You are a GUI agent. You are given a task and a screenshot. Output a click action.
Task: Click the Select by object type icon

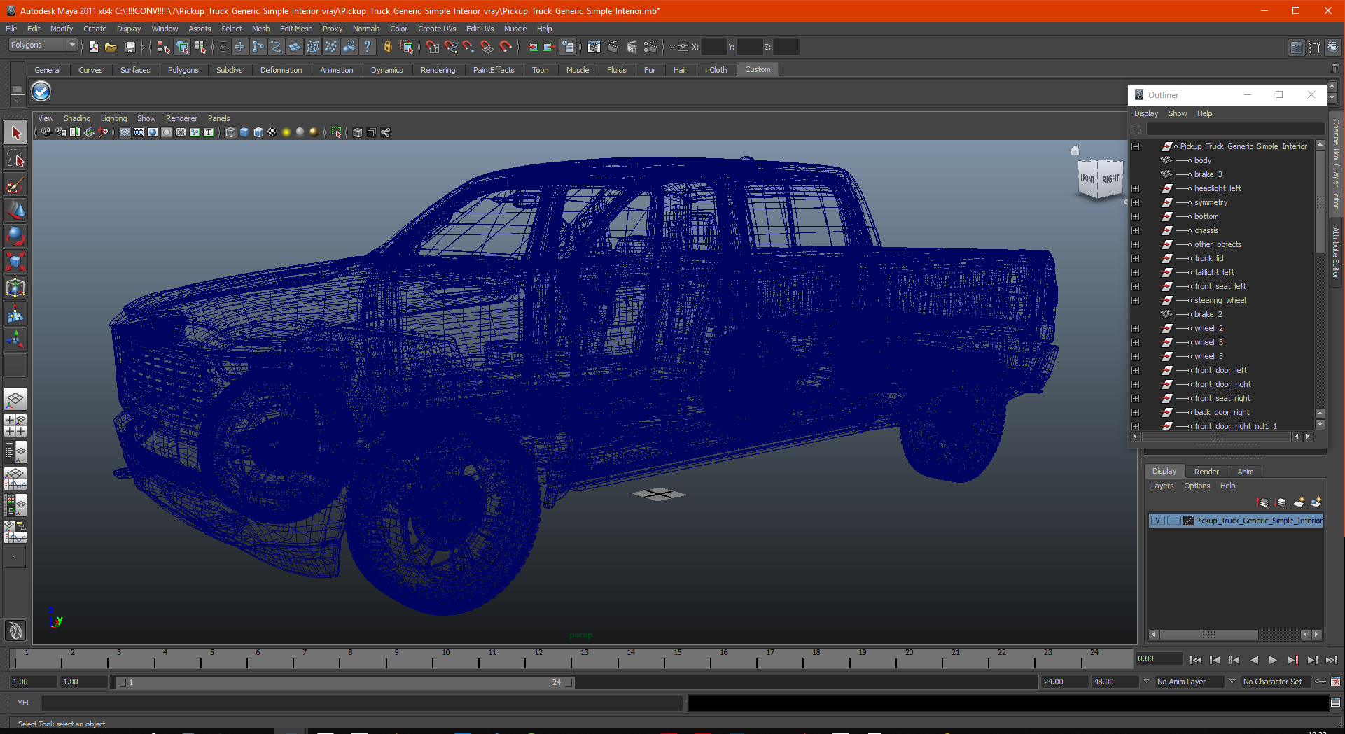click(x=182, y=47)
